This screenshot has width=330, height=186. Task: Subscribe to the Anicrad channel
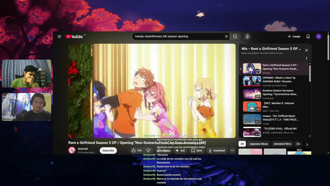(108, 150)
